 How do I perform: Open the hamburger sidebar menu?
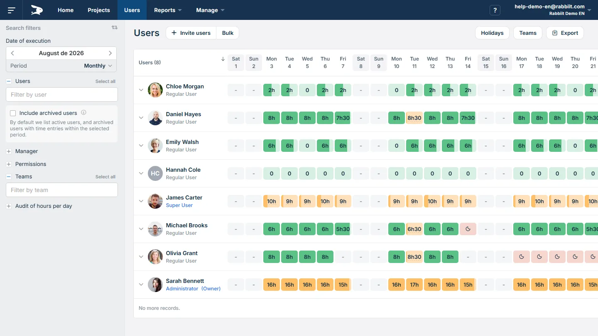click(x=12, y=10)
